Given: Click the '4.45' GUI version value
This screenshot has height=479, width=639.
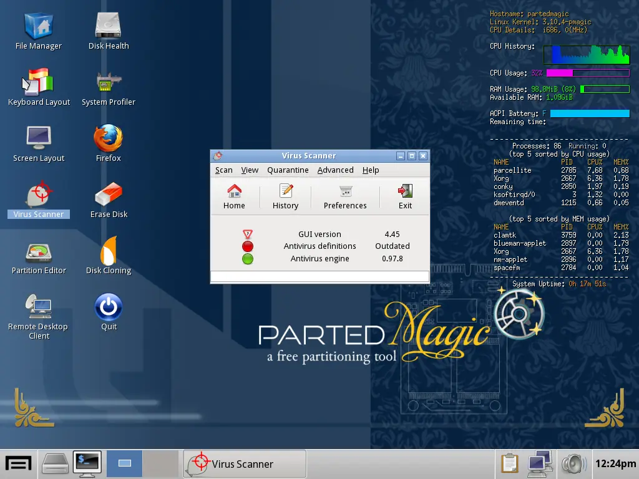Looking at the screenshot, I should [392, 235].
